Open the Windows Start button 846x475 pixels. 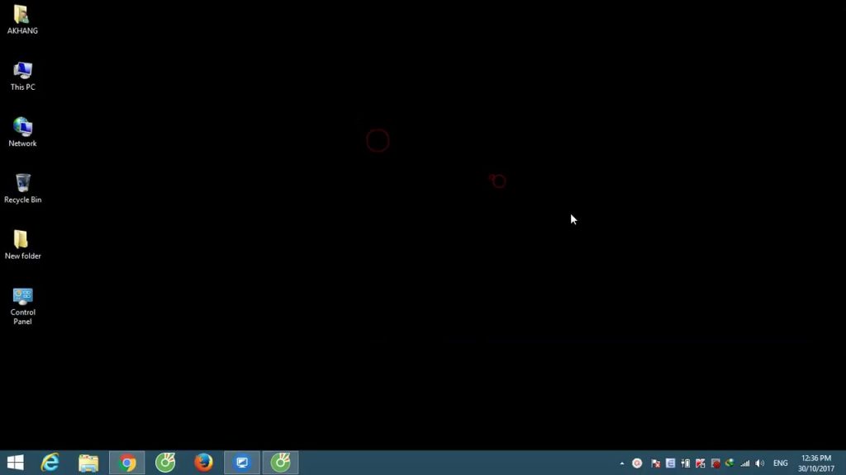pos(15,463)
